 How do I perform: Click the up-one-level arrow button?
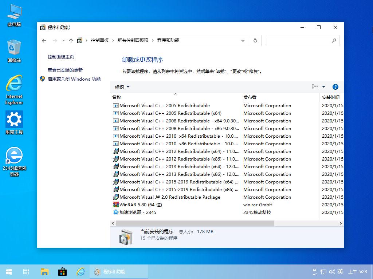pos(71,41)
